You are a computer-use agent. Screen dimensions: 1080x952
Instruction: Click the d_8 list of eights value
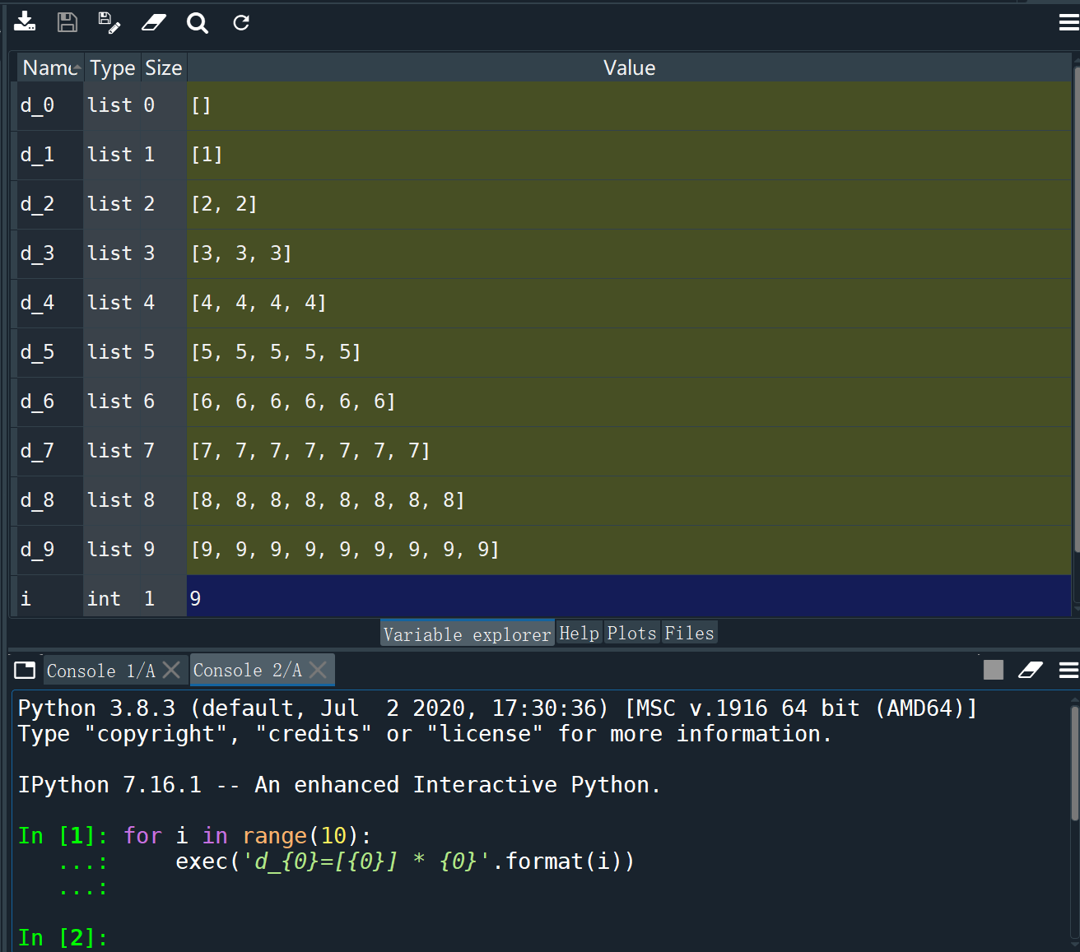point(629,500)
